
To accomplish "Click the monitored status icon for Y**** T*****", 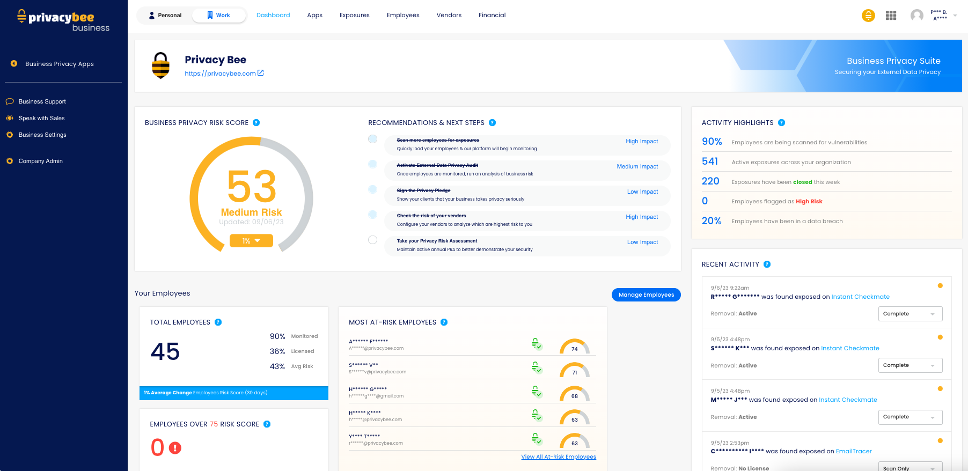I will point(537,439).
